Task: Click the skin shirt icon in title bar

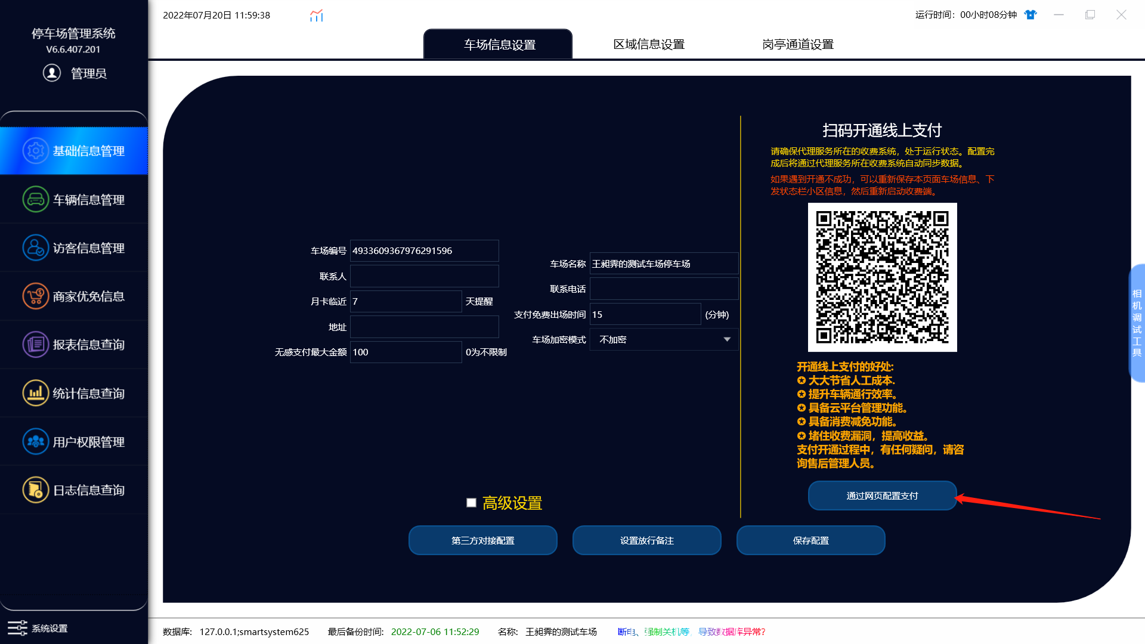Action: [1030, 15]
